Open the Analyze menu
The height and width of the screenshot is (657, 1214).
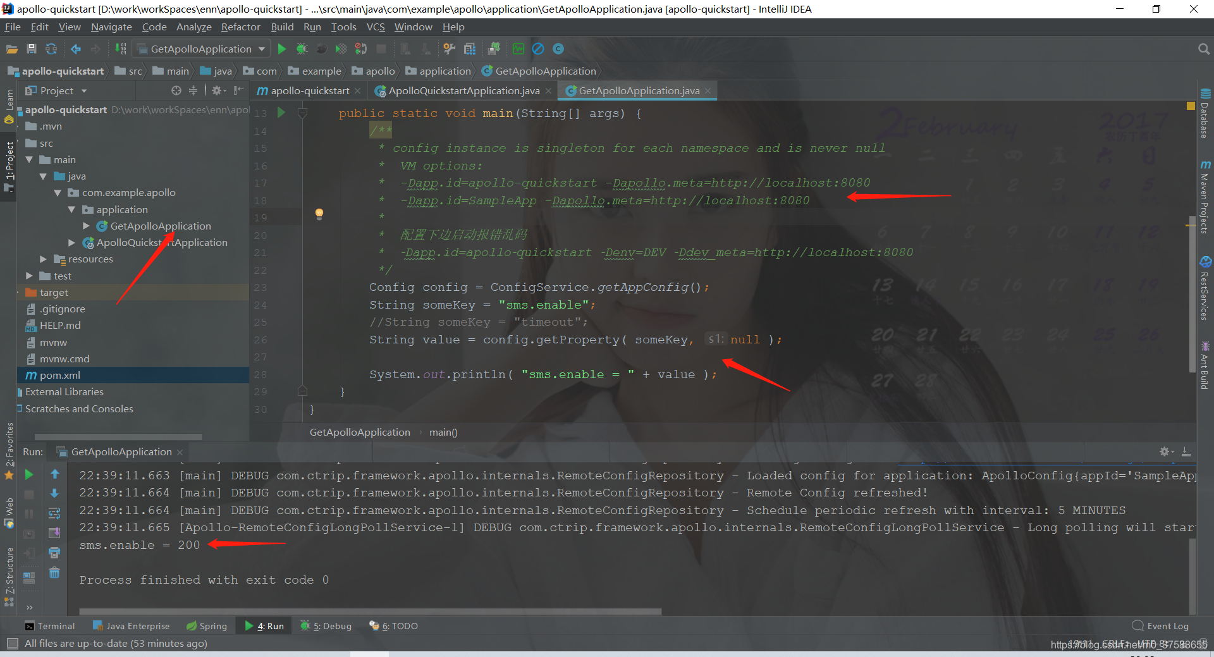pos(194,27)
